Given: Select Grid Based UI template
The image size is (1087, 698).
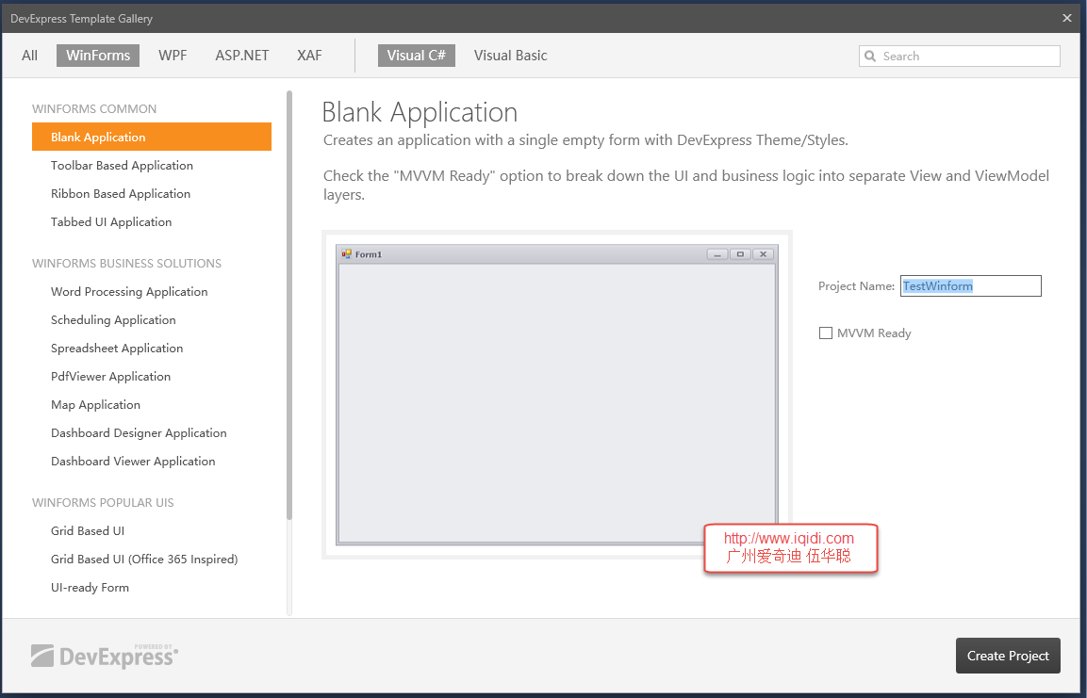Looking at the screenshot, I should [151, 531].
